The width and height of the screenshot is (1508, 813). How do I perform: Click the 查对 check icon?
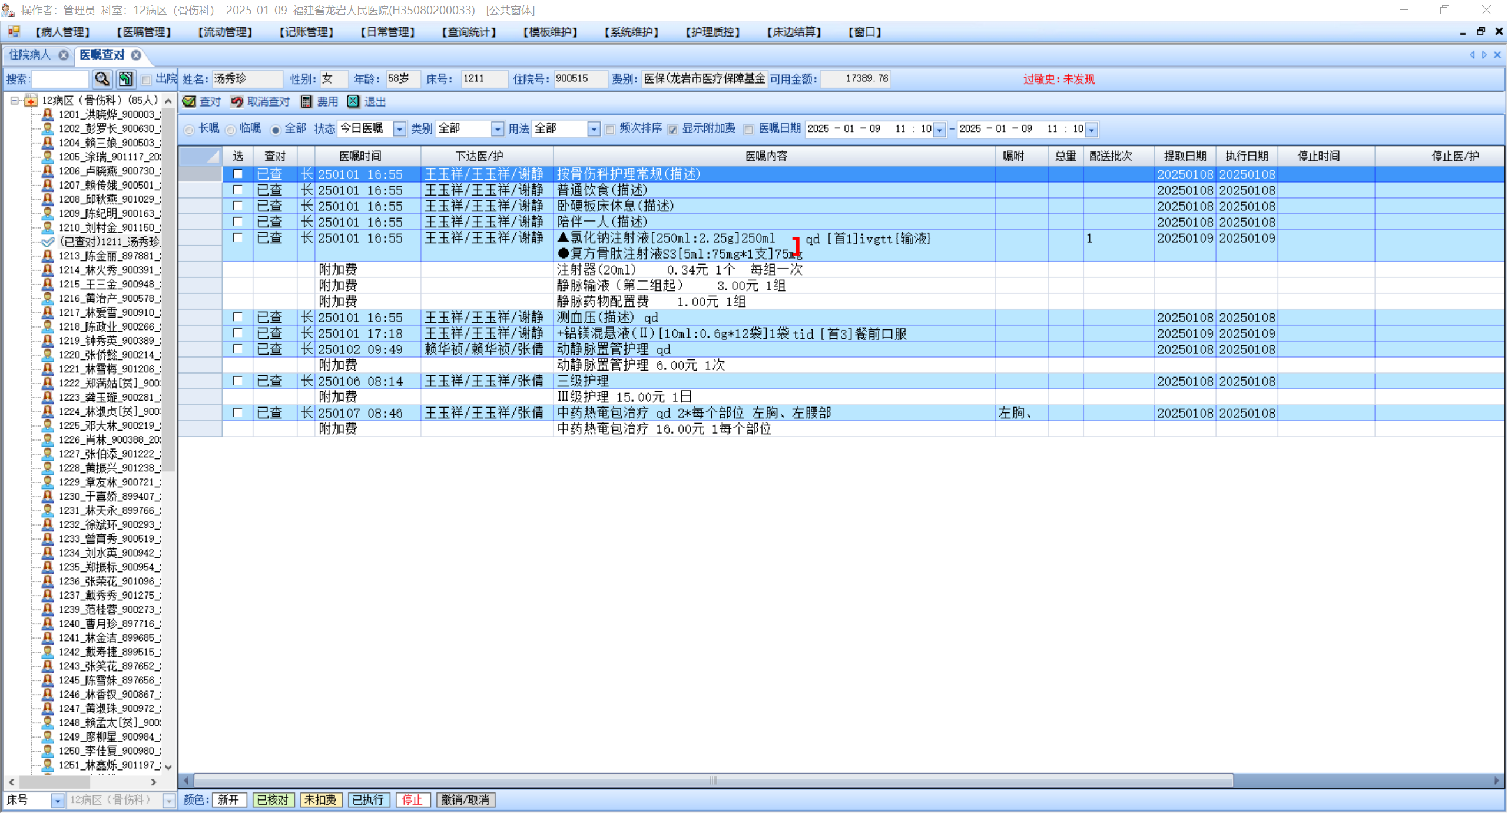click(x=189, y=102)
